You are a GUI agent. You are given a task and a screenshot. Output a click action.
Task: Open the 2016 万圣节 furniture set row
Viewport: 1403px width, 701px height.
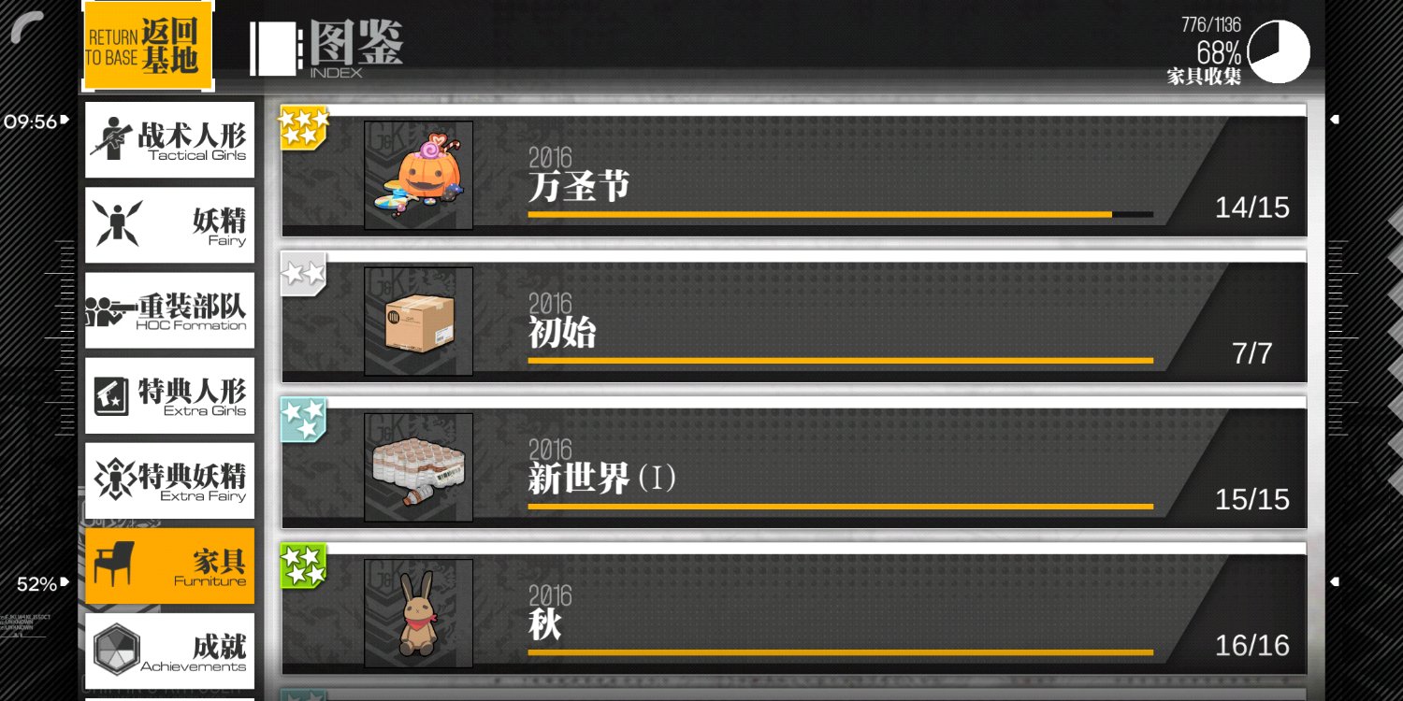point(794,170)
